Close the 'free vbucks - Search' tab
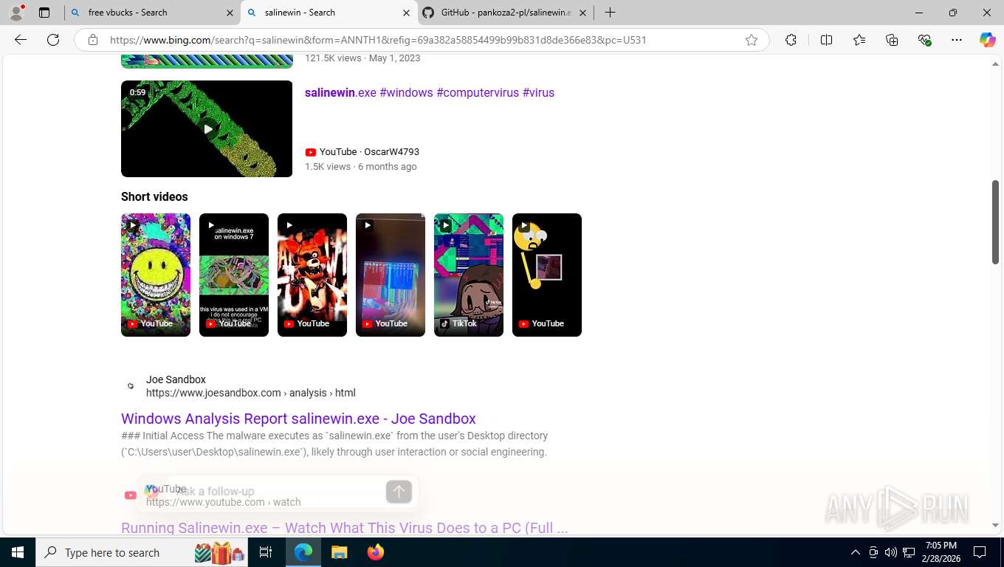The image size is (1004, 567). [x=230, y=13]
